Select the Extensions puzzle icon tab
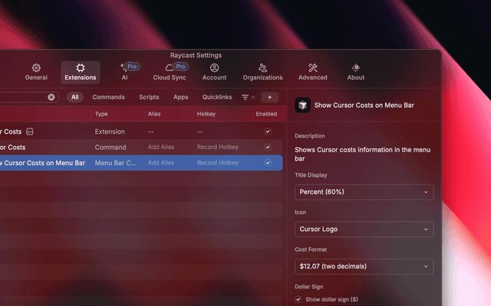491x306 pixels. coord(81,72)
